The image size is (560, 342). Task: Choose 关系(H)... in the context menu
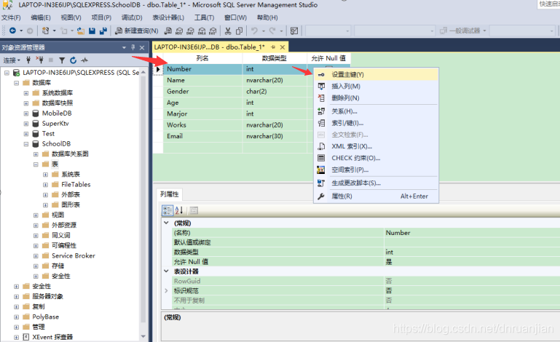click(x=376, y=111)
